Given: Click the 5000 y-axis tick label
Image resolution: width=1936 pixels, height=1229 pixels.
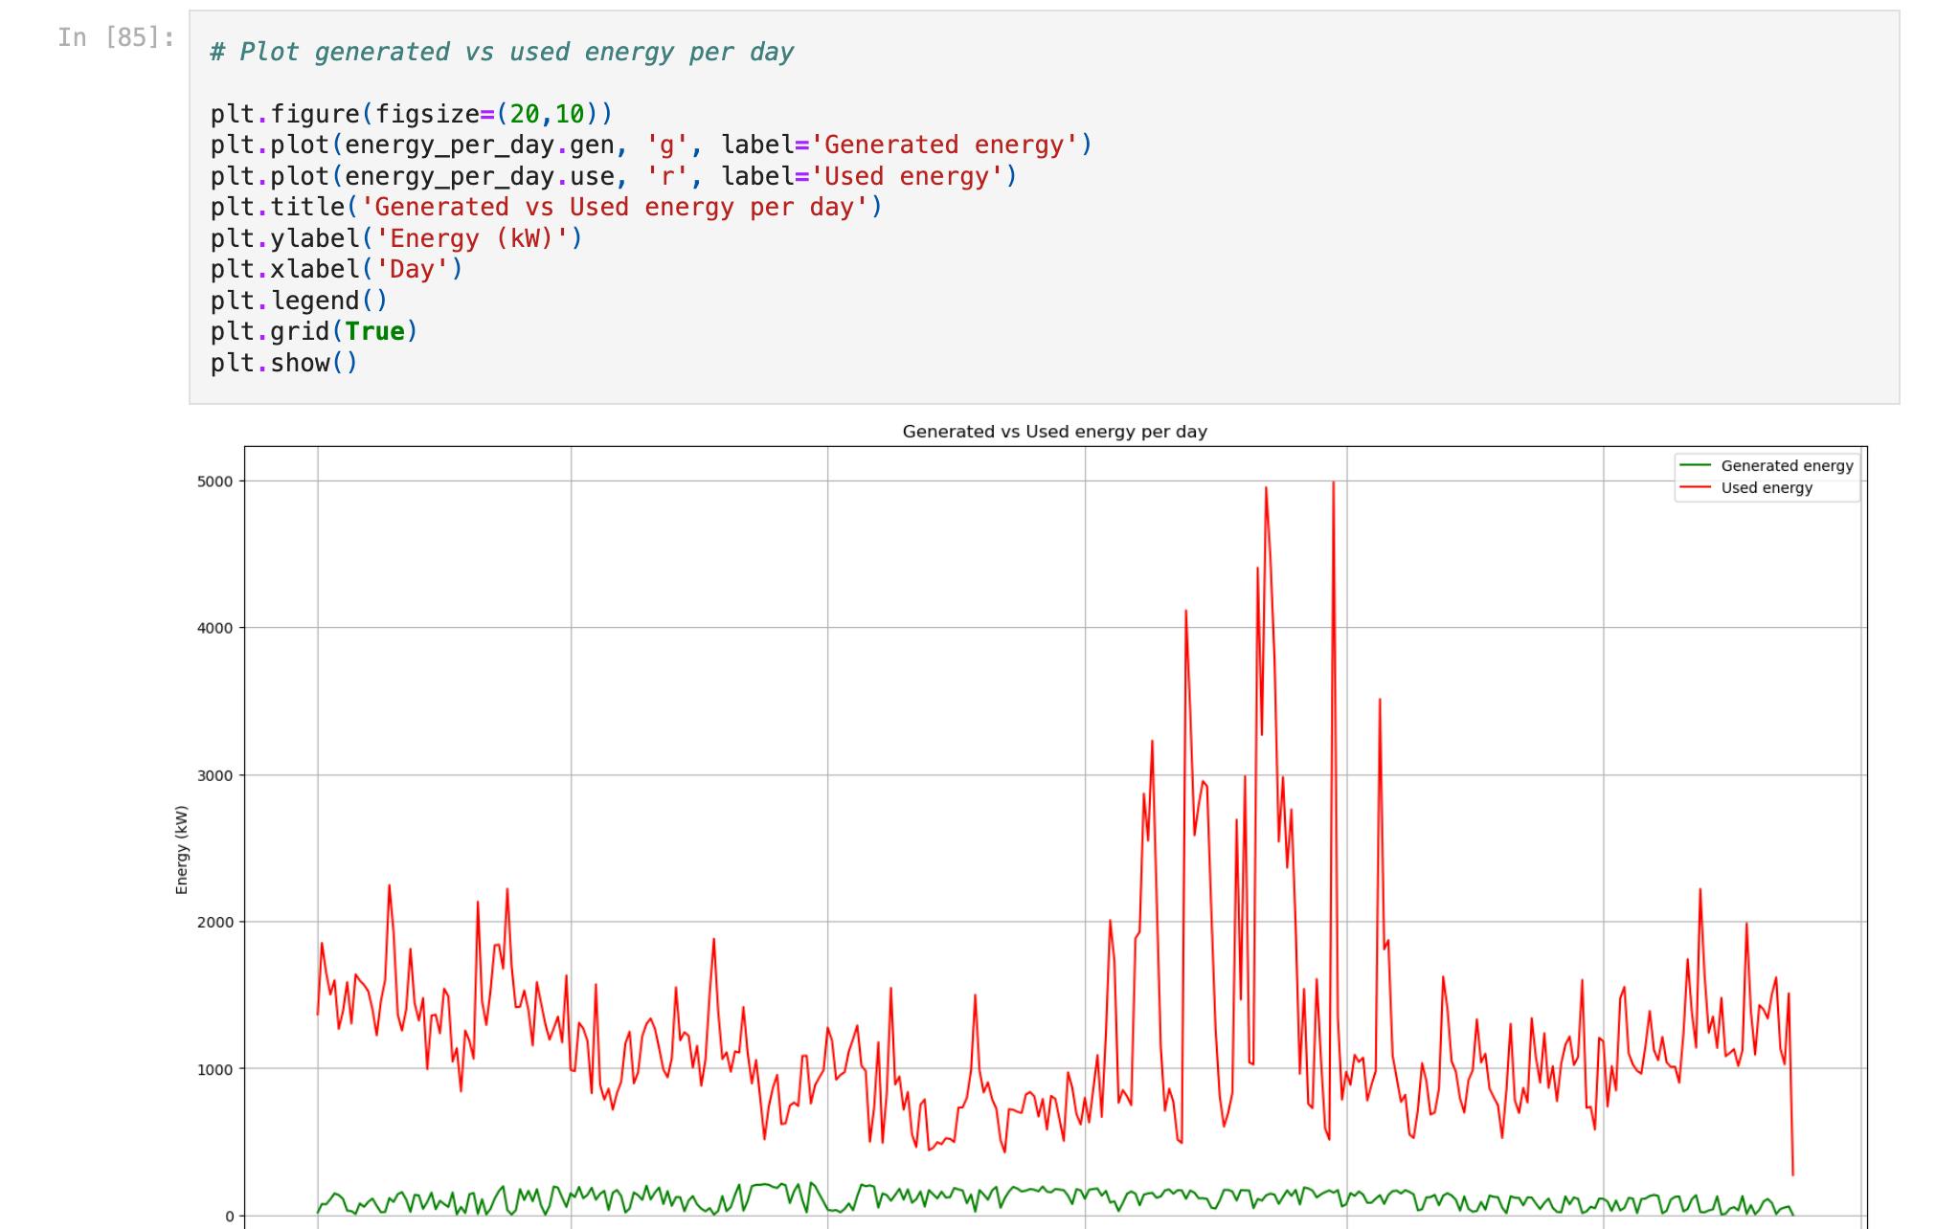Looking at the screenshot, I should (x=215, y=481).
